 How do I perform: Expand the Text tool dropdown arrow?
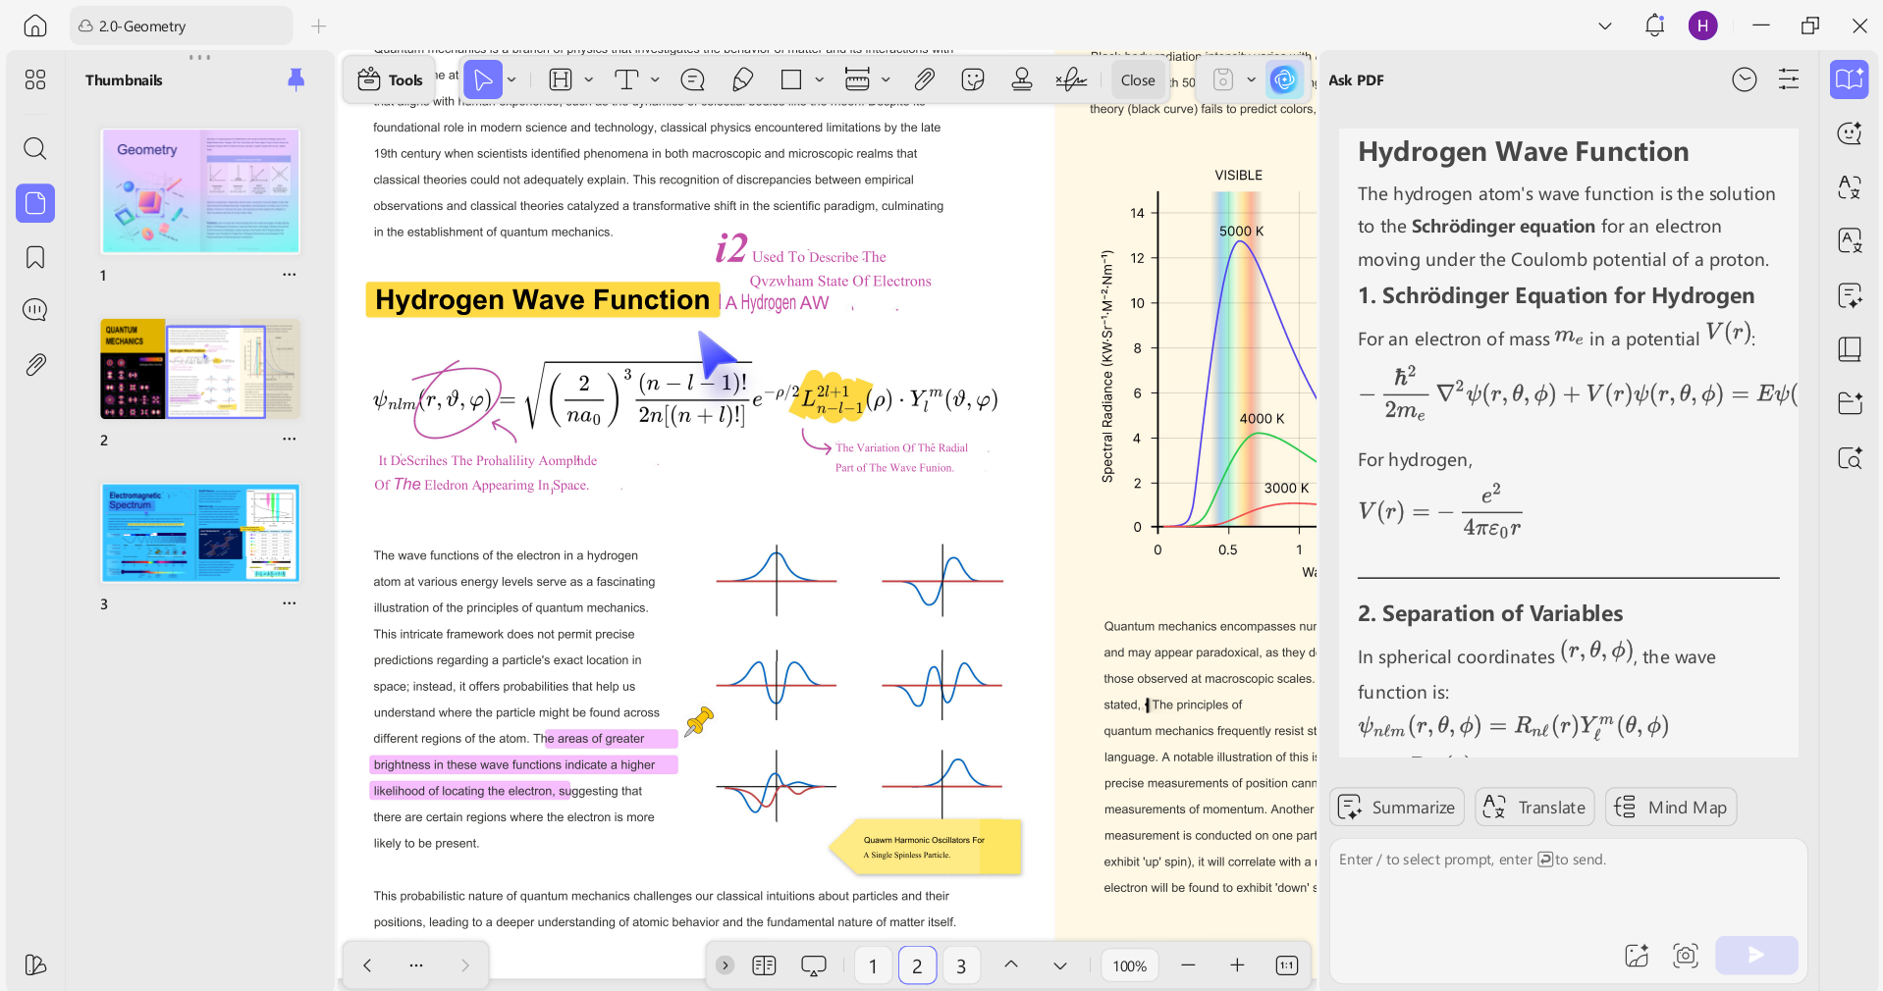655,79
